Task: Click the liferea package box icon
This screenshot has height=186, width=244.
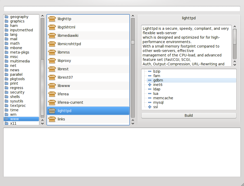Action: click(x=52, y=94)
